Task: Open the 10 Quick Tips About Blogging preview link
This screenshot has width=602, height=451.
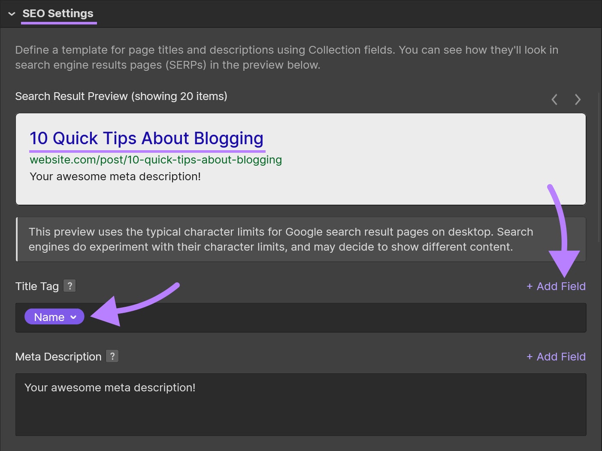Action: [x=146, y=138]
